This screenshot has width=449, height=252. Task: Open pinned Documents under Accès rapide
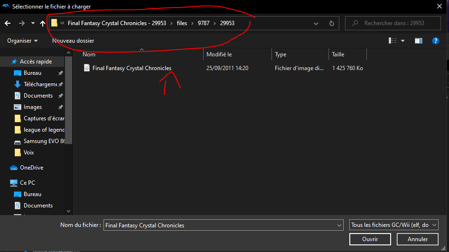38,96
